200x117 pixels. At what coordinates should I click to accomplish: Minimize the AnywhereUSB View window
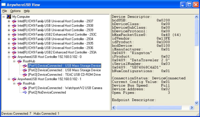183,5
